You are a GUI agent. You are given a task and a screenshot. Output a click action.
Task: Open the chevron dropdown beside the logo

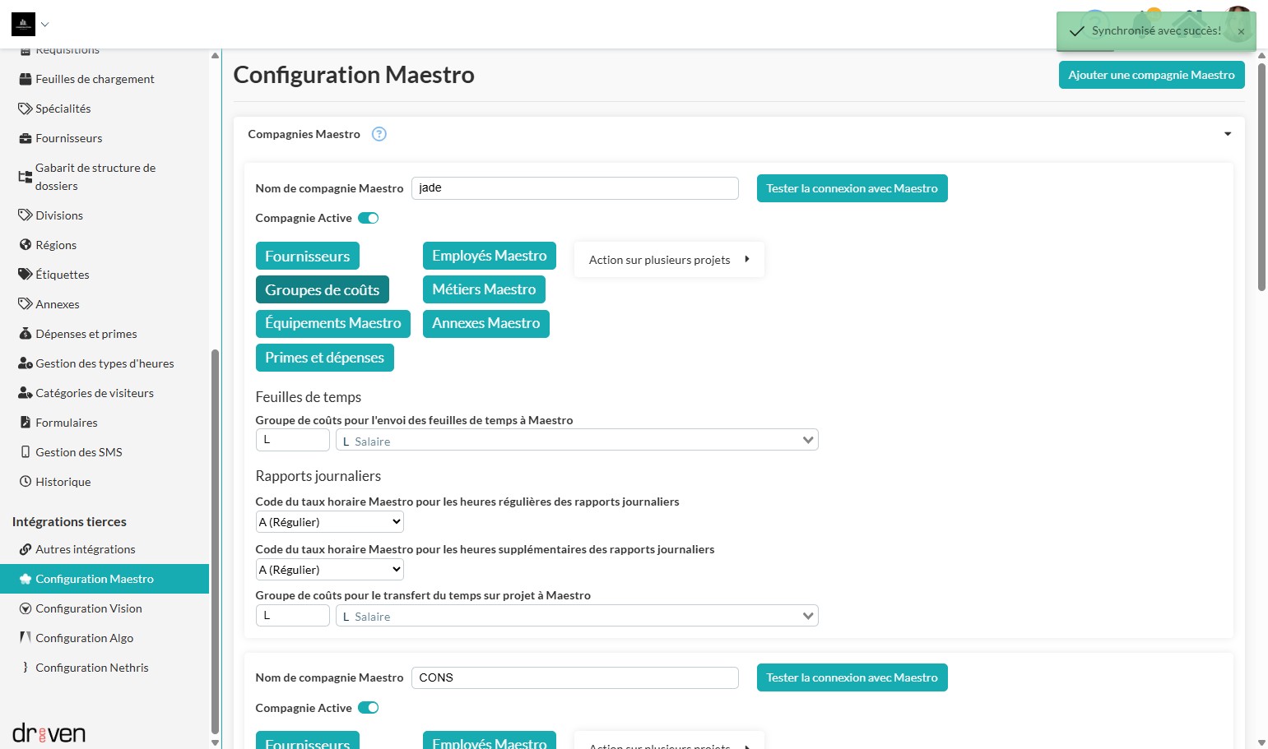pos(45,25)
